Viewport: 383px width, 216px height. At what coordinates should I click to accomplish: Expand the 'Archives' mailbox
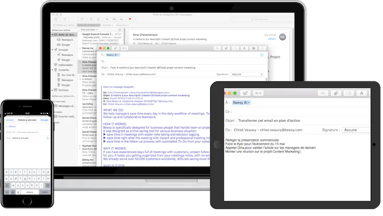click(52, 90)
